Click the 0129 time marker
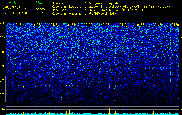The image size is (182, 115). (x=158, y=25)
